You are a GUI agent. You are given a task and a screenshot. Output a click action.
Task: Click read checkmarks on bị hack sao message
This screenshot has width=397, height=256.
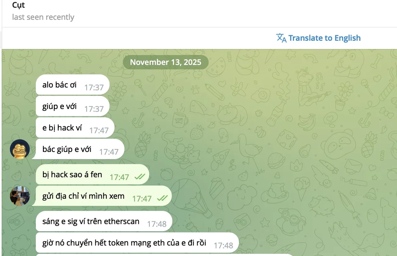pos(140,177)
